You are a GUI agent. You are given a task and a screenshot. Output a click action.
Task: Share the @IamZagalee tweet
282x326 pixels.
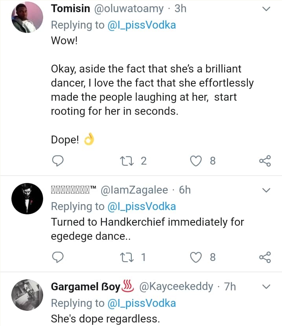click(x=265, y=257)
